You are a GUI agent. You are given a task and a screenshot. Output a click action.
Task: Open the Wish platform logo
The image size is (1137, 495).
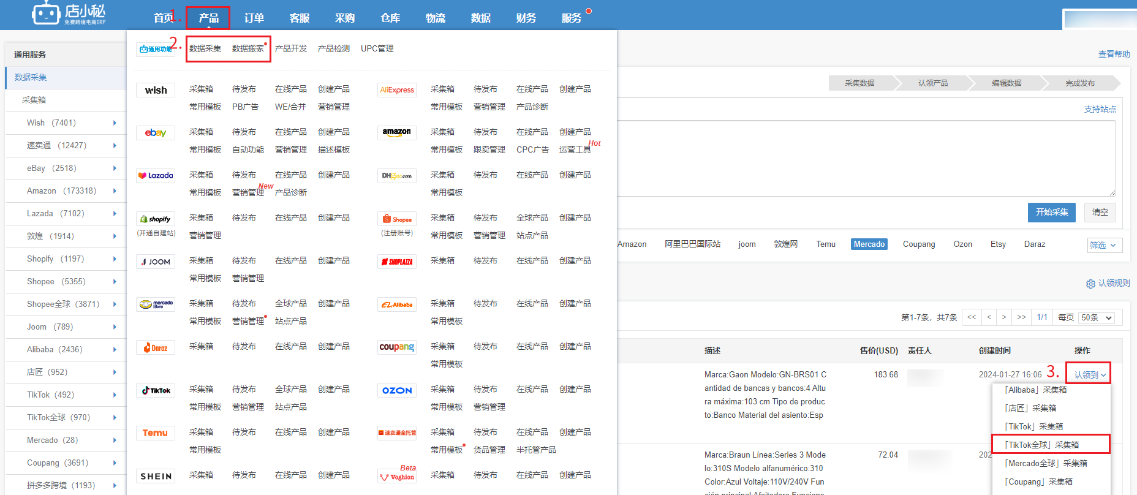pos(156,90)
